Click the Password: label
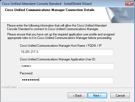 coord(26,73)
